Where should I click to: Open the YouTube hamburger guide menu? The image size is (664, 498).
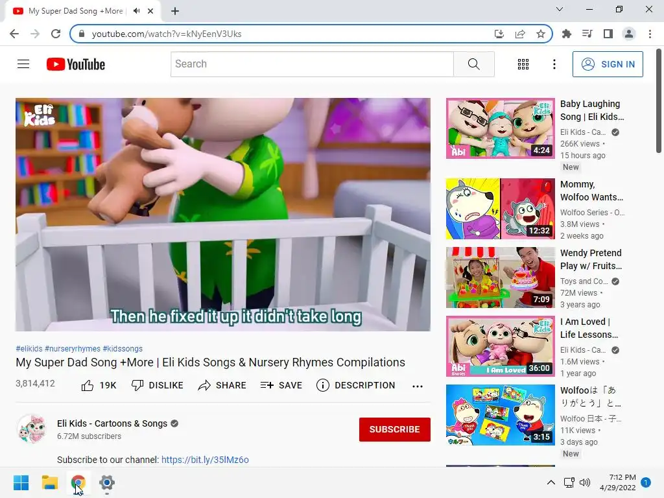tap(23, 64)
